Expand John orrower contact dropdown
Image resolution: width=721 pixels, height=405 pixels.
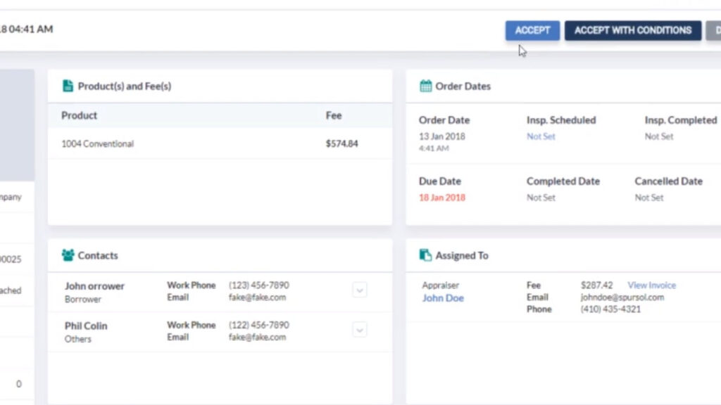360,290
